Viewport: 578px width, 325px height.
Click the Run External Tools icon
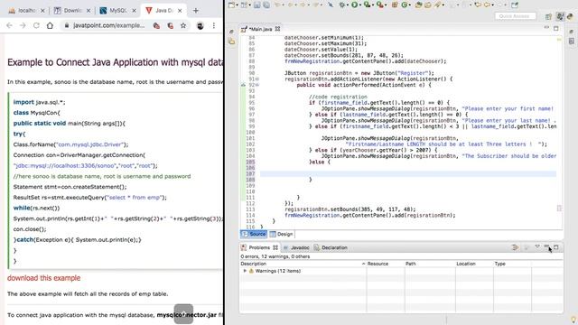(379, 5)
